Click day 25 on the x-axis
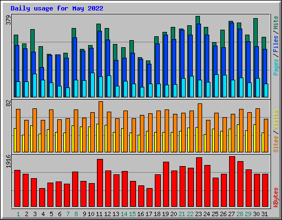The height and width of the screenshot is (220, 282). click(215, 214)
